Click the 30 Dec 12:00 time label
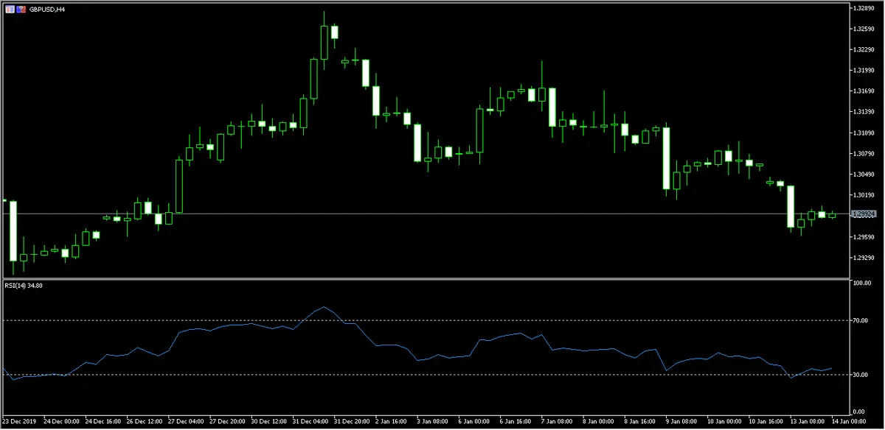 pos(271,423)
